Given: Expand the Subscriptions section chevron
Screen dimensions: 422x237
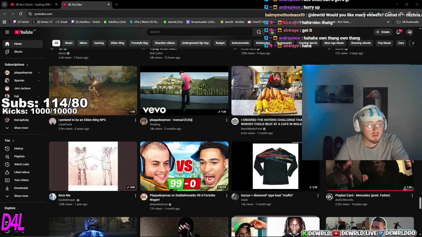Looking at the screenshot, I should click(x=27, y=65).
